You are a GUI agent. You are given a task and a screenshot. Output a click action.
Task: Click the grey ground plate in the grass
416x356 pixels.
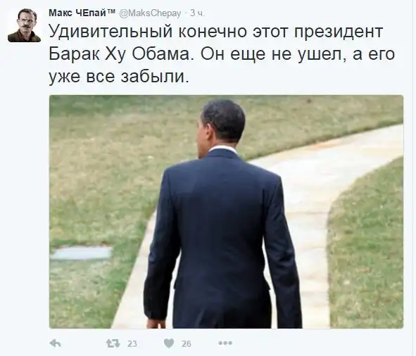pos(81,253)
